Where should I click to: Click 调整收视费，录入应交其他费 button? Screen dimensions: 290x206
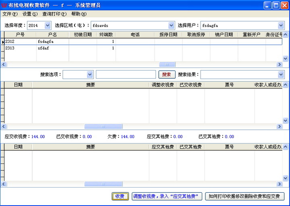coord(167,196)
